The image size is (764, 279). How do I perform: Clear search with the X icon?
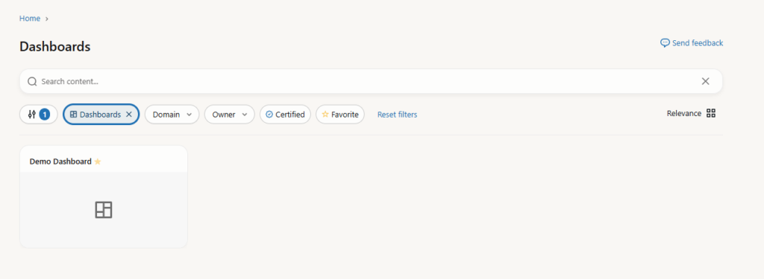tap(705, 81)
